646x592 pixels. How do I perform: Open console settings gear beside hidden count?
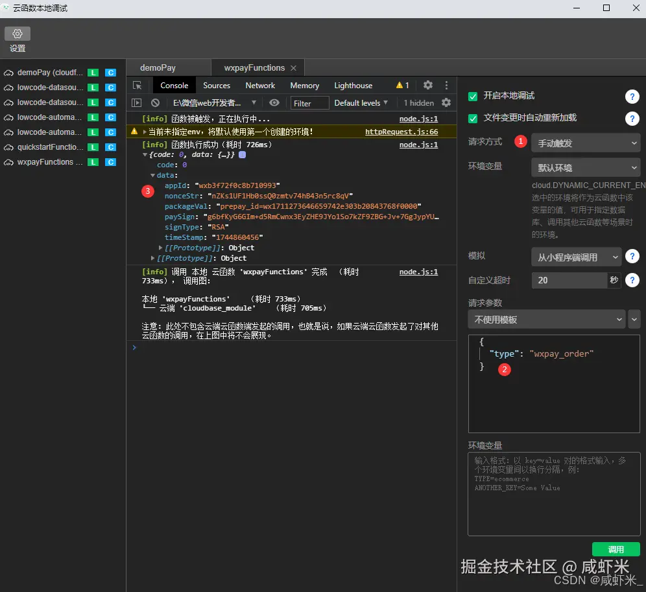click(x=446, y=102)
